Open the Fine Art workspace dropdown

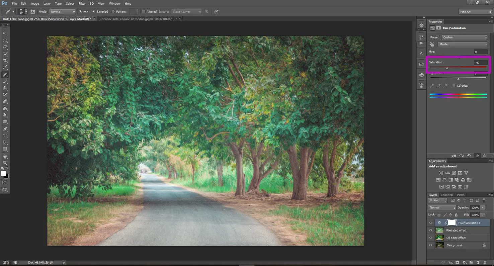[475, 12]
